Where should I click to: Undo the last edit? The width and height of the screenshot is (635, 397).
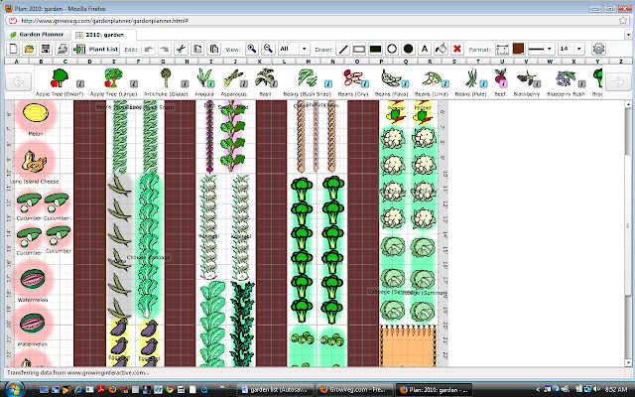coord(148,49)
